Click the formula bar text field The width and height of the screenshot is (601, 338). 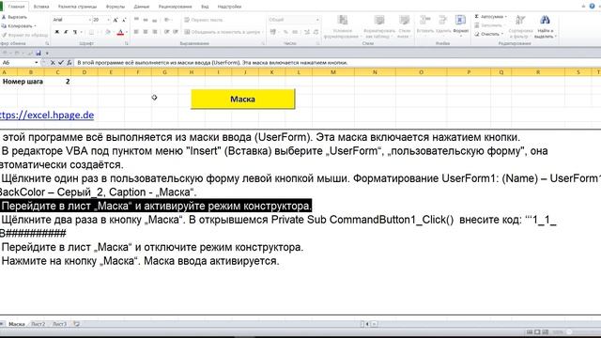coord(337,63)
